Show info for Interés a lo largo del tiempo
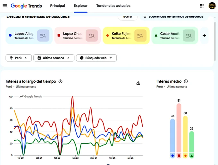The width and height of the screenshot is (218, 165). click(x=60, y=81)
